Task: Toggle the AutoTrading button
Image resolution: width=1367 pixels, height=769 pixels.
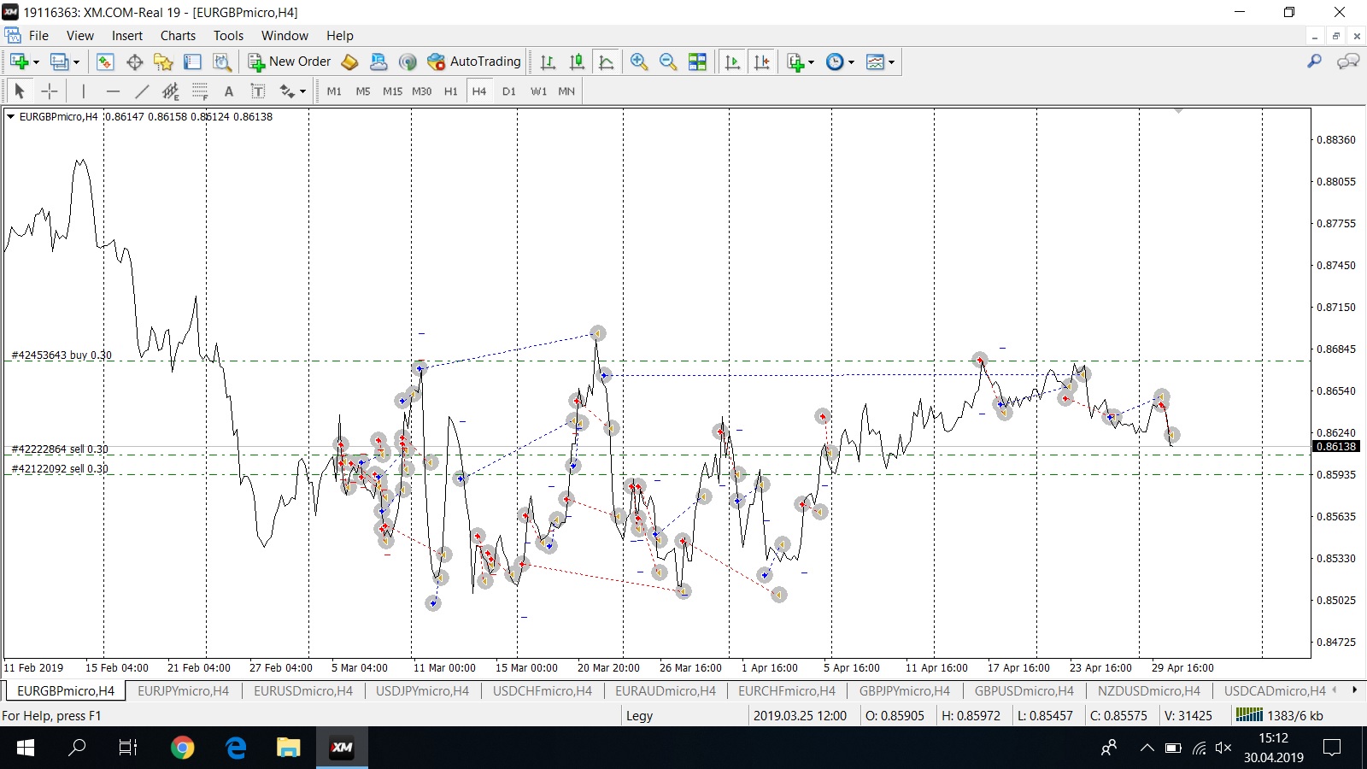Action: (x=475, y=62)
